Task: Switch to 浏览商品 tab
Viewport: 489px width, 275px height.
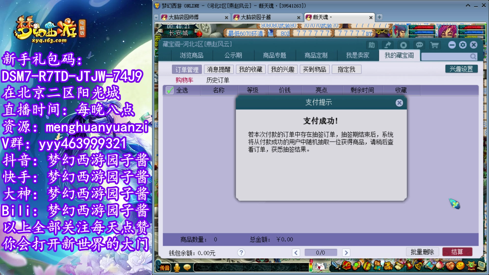Action: pos(192,56)
